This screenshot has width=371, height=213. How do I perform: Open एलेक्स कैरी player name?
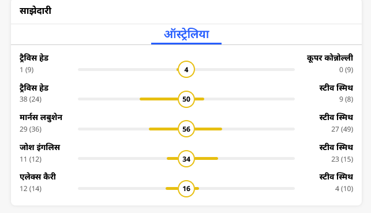tap(38, 177)
